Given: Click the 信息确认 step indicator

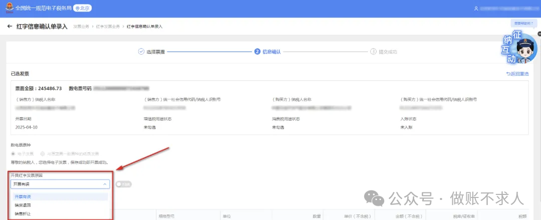Looking at the screenshot, I should 267,52.
